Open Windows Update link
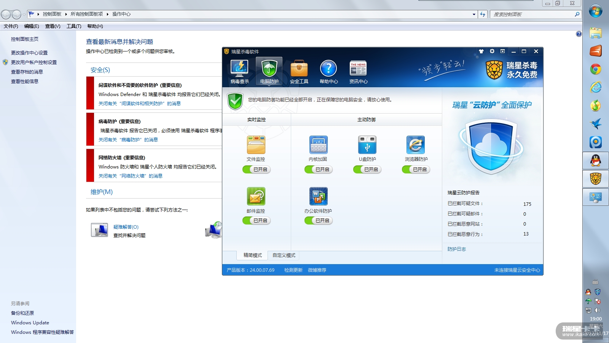The width and height of the screenshot is (609, 343). (x=30, y=322)
